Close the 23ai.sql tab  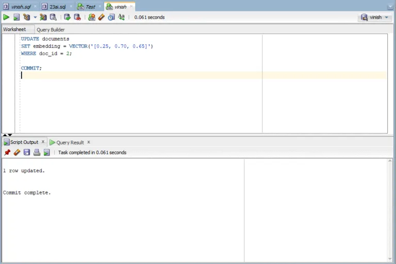71,6
